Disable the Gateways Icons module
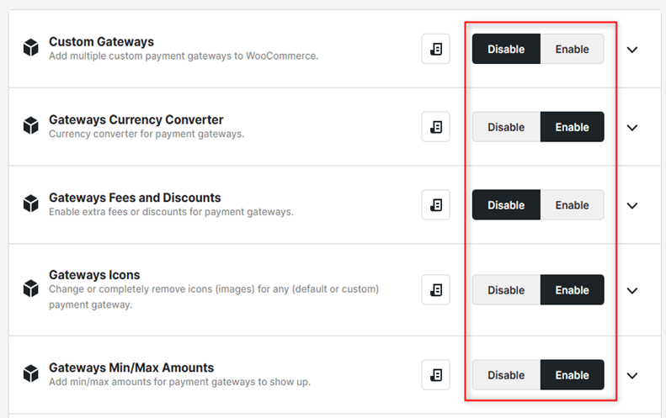Image resolution: width=666 pixels, height=418 pixels. click(x=506, y=290)
